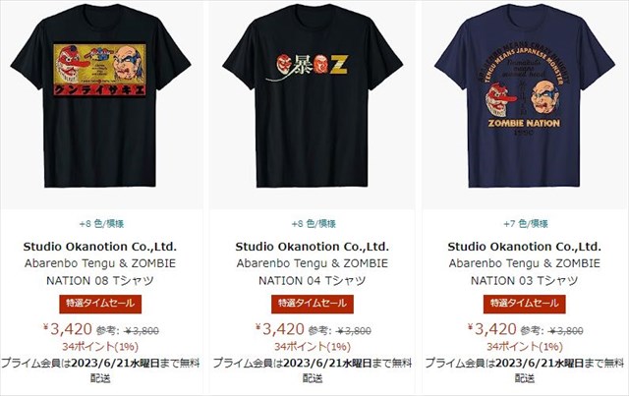
Task: Click Studio Okanotion brand above NATION 08
Action: click(100, 247)
